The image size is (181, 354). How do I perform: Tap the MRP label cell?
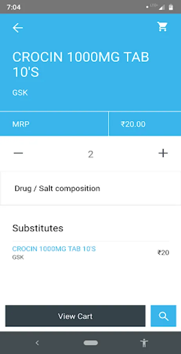(x=54, y=124)
